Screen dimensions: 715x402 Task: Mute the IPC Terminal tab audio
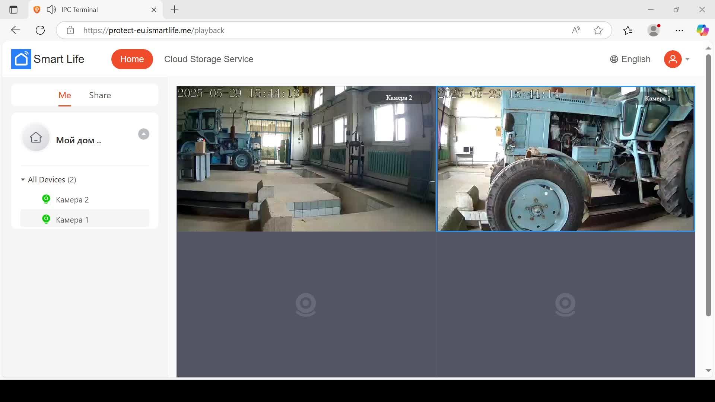point(51,10)
